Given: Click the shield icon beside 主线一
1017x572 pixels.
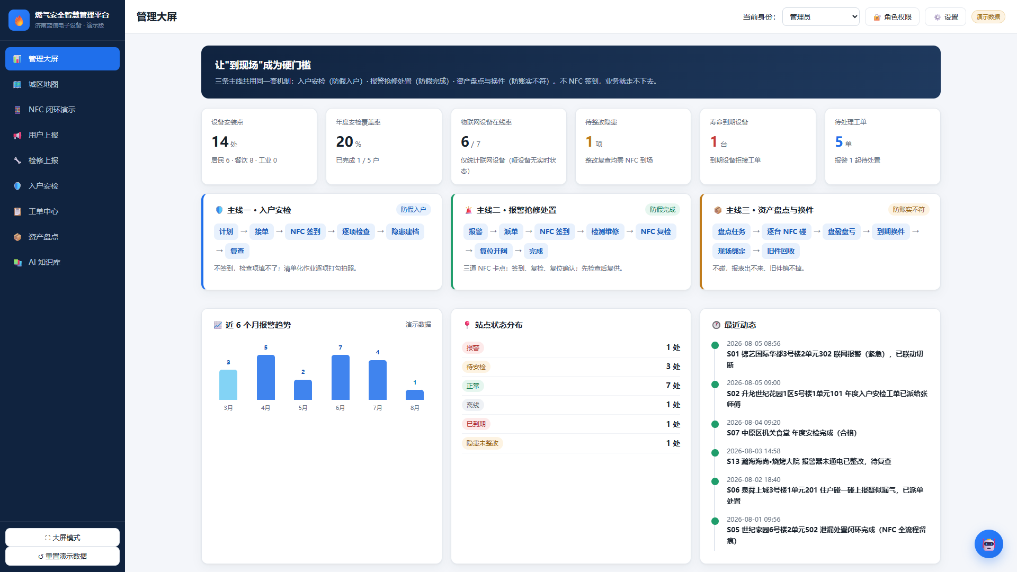Looking at the screenshot, I should click(219, 210).
